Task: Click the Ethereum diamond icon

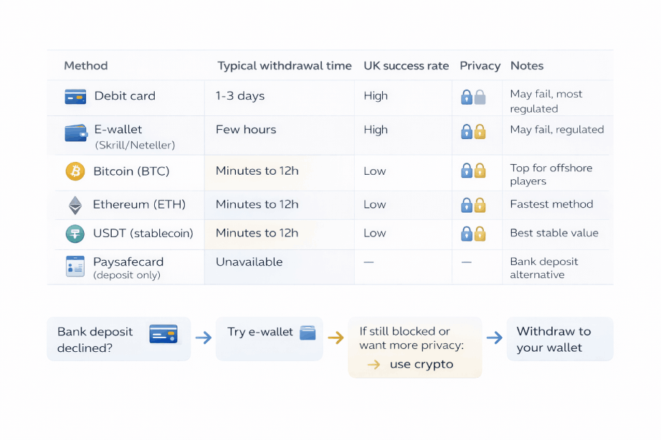Action: click(x=75, y=204)
